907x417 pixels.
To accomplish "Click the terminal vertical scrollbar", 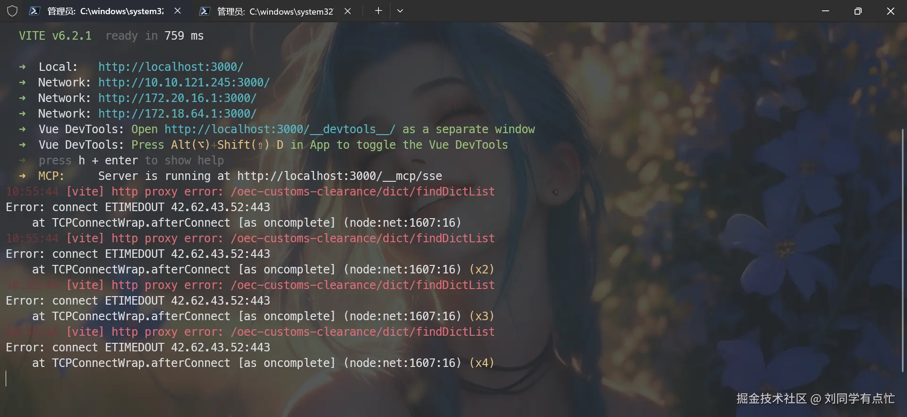I will (x=902, y=250).
